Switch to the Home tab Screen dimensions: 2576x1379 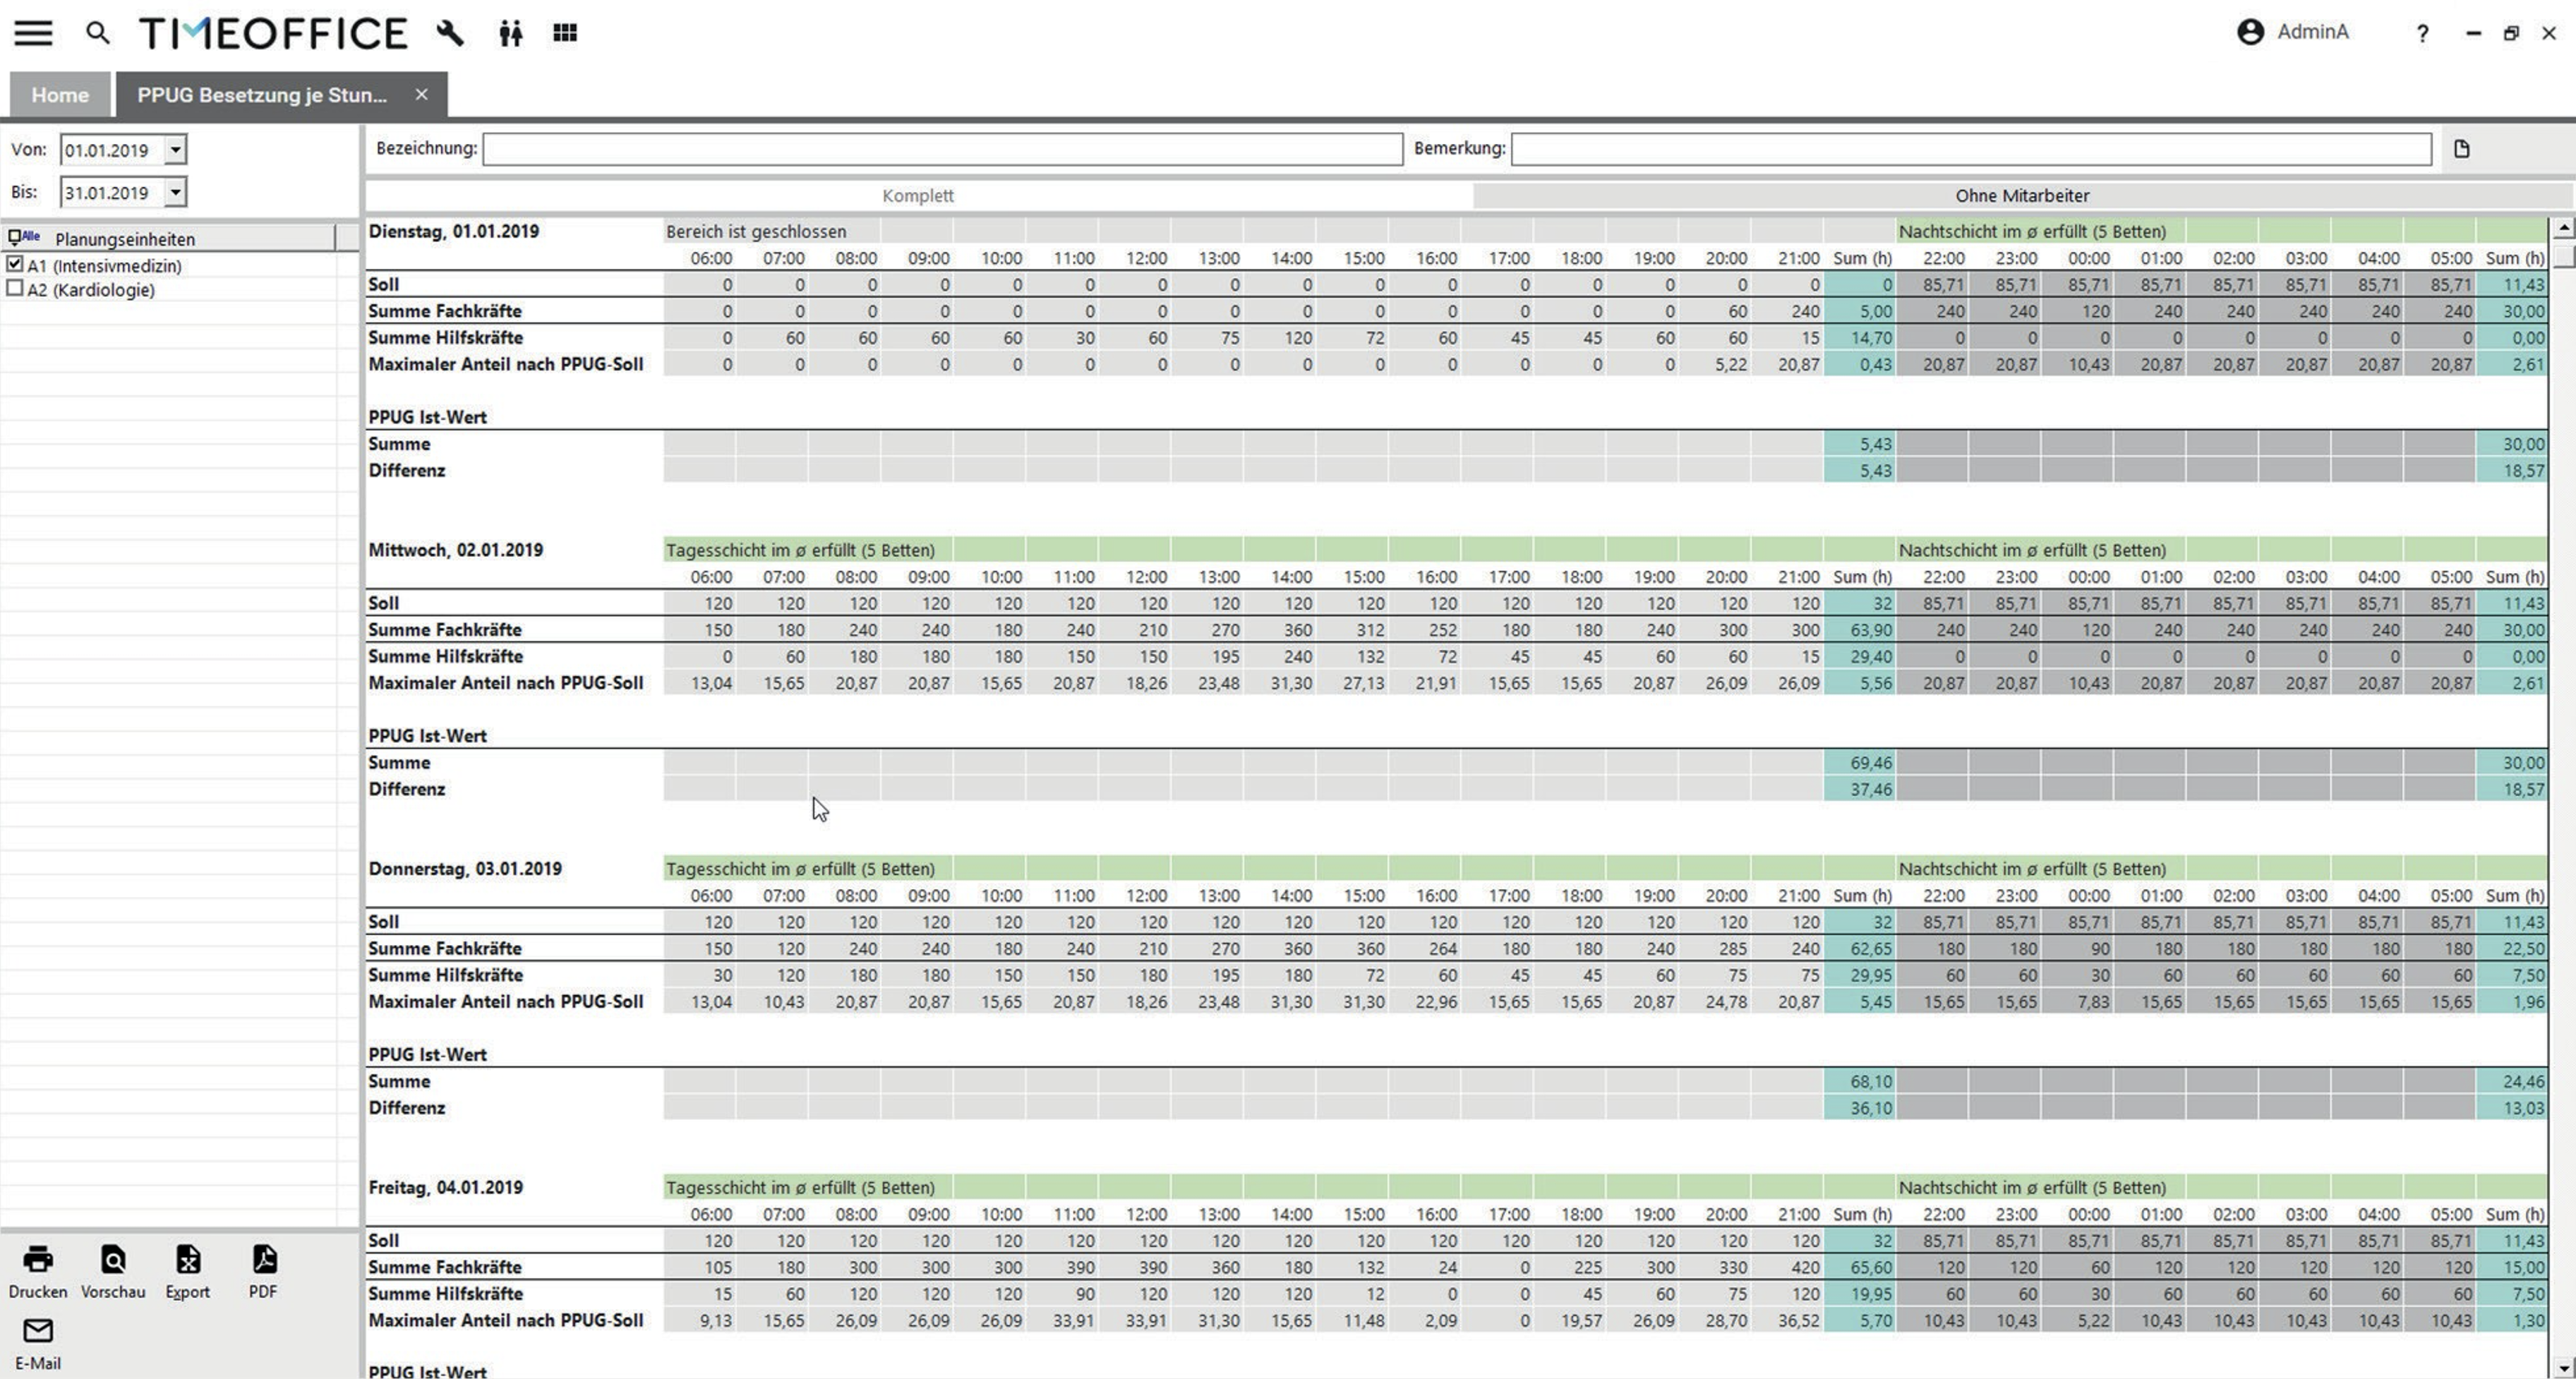(60, 95)
